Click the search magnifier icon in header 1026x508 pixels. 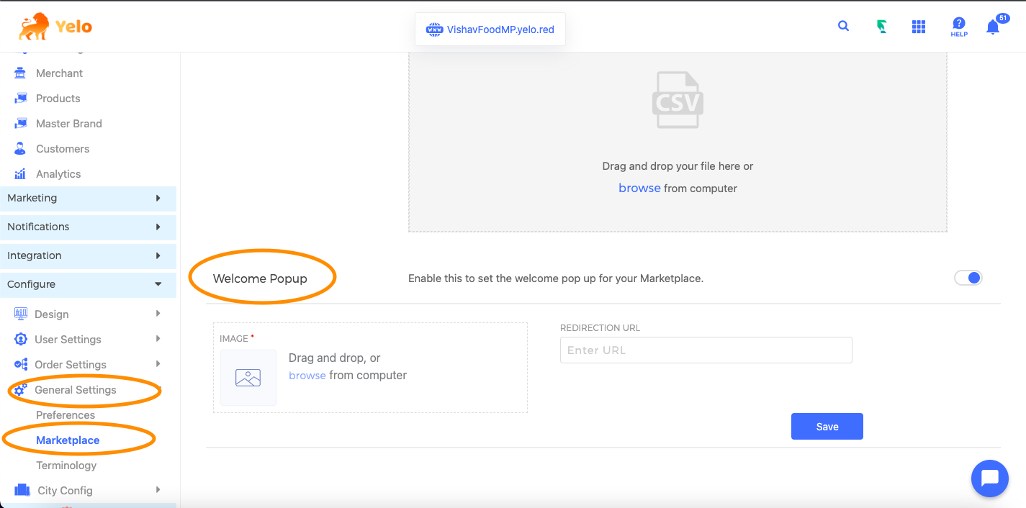click(x=843, y=27)
